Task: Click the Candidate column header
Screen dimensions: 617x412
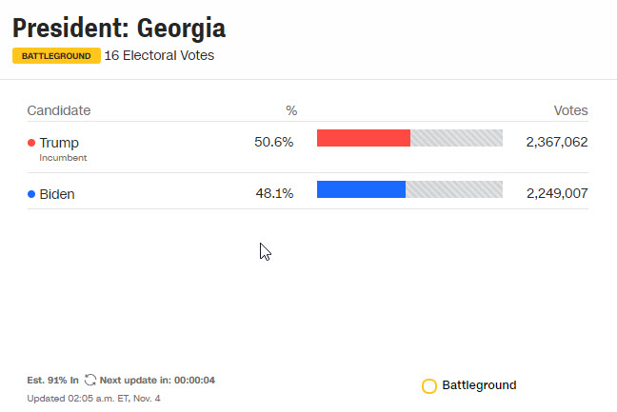Action: [x=59, y=110]
